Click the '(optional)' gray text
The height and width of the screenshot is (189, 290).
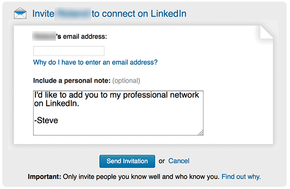pos(126,81)
